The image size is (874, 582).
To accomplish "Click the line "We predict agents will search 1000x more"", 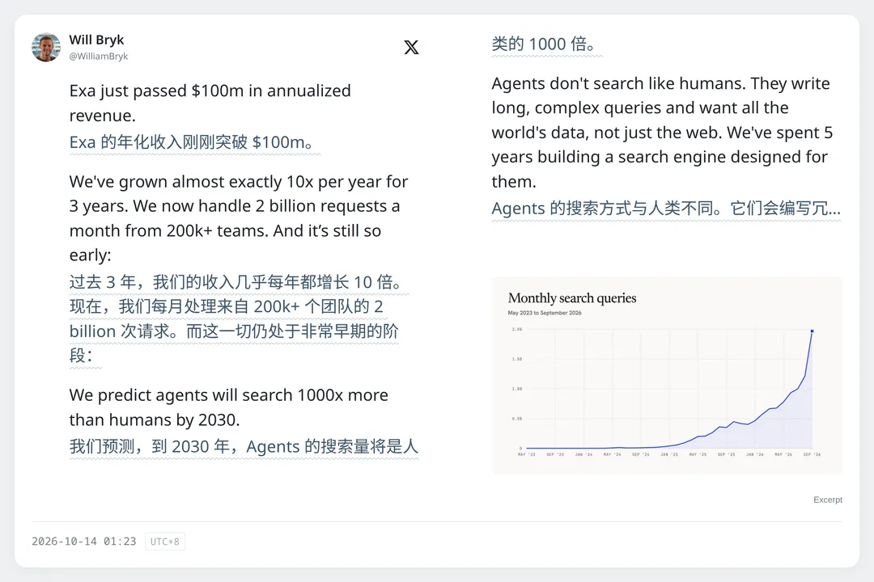I will (x=228, y=394).
